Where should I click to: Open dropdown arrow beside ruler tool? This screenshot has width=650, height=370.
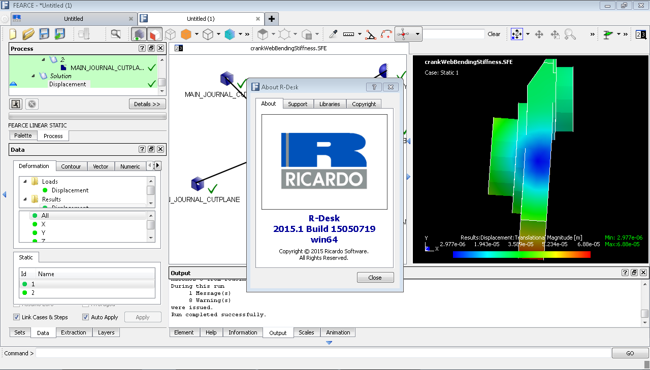(360, 34)
